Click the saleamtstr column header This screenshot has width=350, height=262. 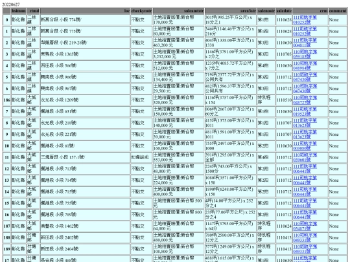179,11
